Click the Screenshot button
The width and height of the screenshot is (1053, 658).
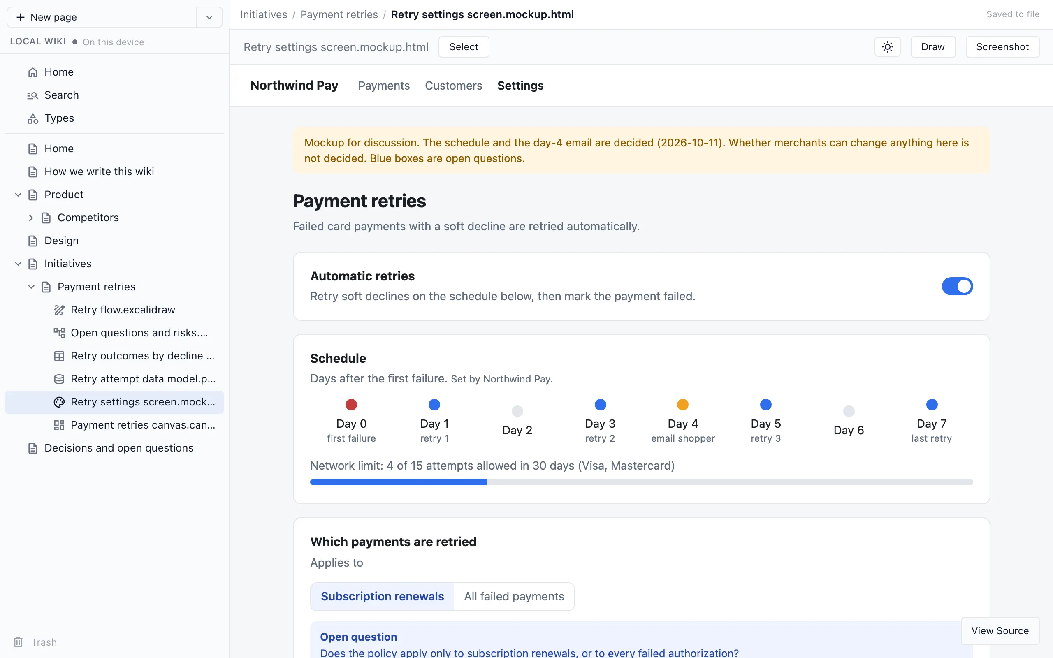pos(1002,47)
